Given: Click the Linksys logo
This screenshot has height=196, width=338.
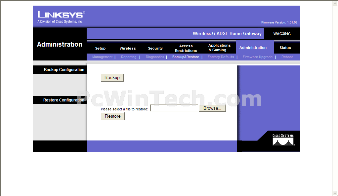Looking at the screenshot, I should pos(61,17).
